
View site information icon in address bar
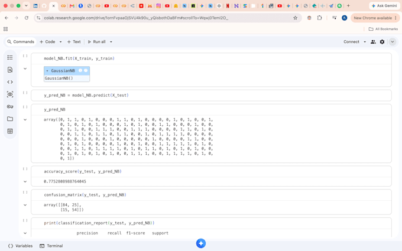pos(38,18)
